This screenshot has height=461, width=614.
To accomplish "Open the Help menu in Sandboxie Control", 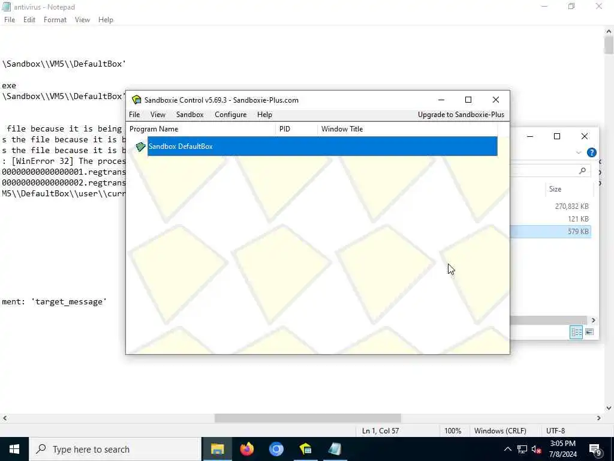I will 264,115.
